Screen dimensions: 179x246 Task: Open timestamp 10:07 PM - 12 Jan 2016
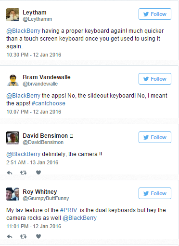pyautogui.click(x=34, y=112)
